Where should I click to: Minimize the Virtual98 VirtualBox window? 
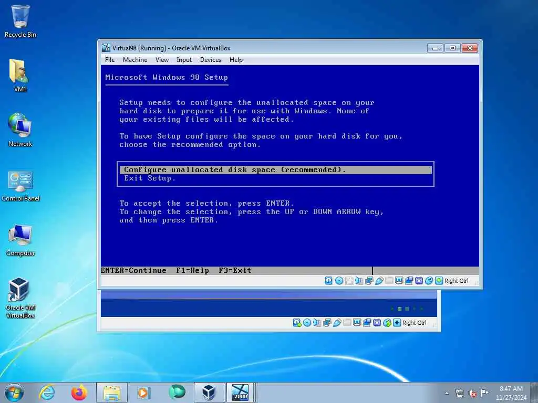[435, 48]
